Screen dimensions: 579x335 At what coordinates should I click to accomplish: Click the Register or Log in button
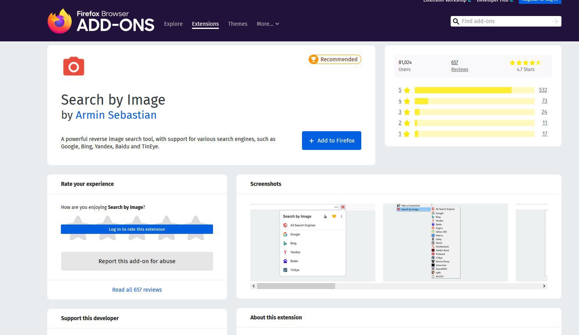pos(540,1)
